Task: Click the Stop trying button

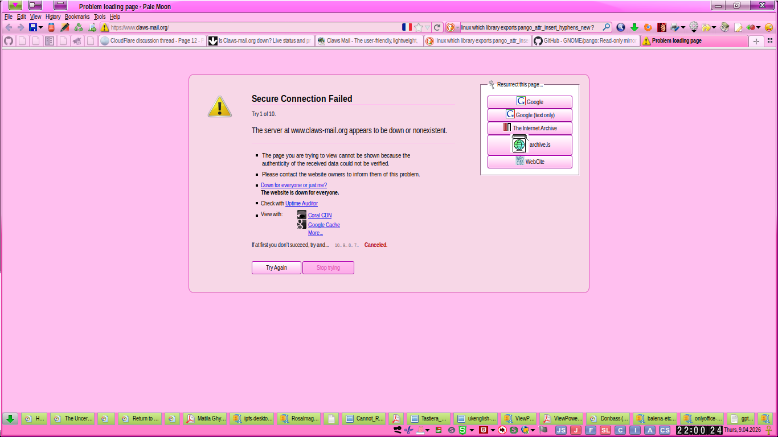Action: pyautogui.click(x=328, y=267)
